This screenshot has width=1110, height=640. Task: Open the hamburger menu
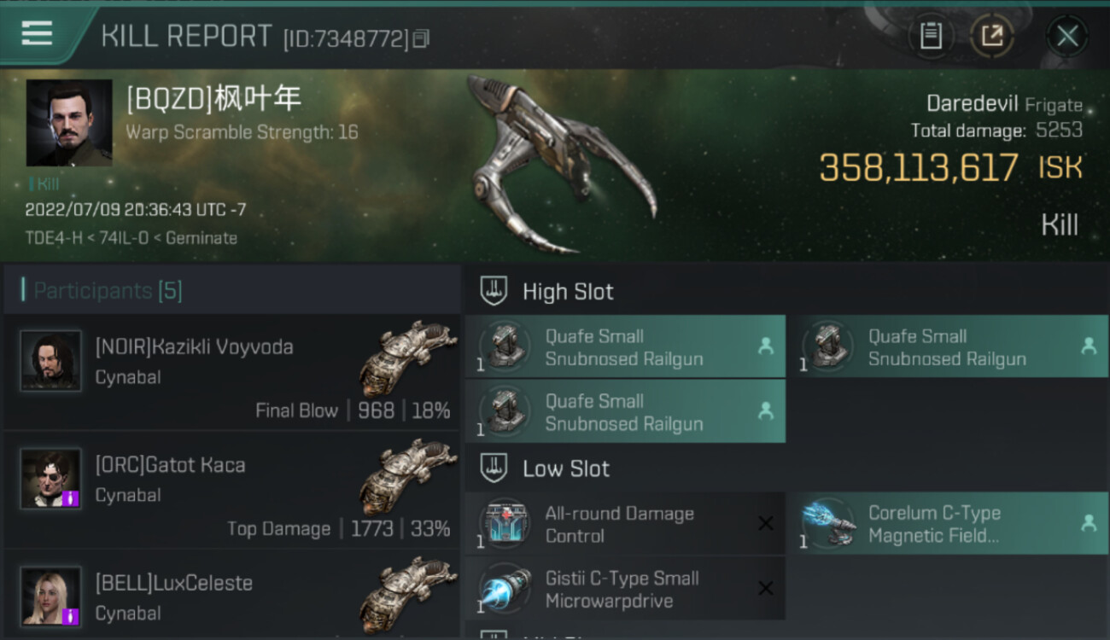click(37, 33)
